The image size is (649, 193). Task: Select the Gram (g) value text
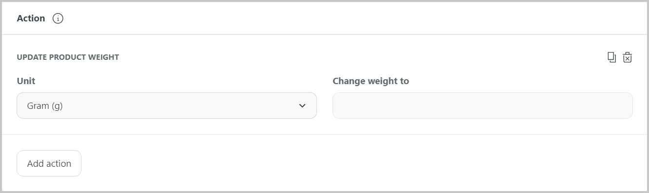click(45, 106)
